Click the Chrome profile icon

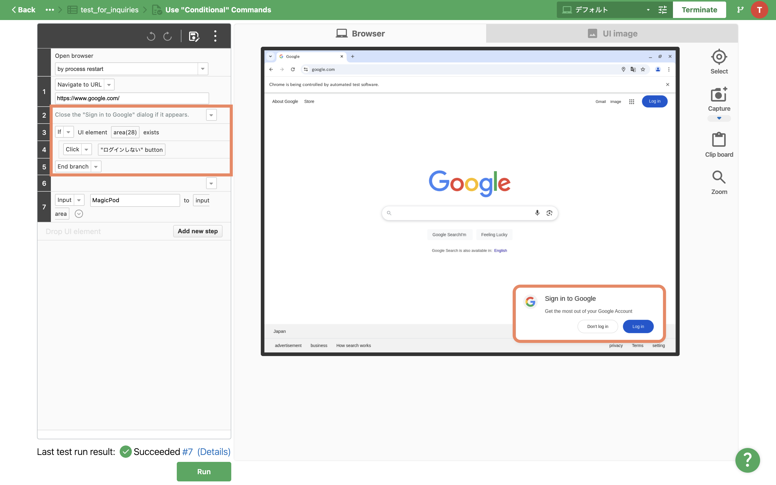tap(658, 69)
